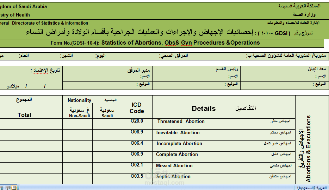Click the 'Nationality' header text

(79, 100)
